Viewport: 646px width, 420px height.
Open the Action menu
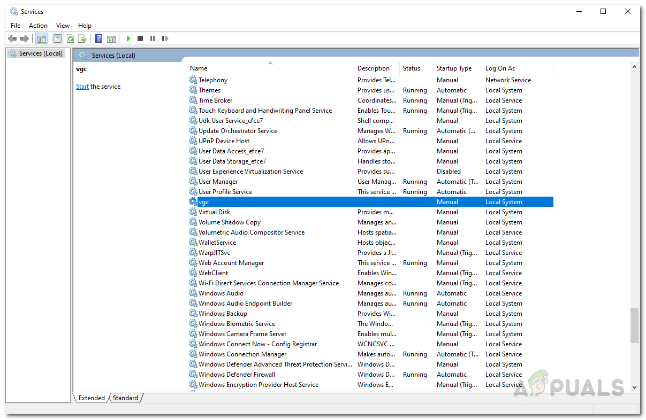point(38,25)
